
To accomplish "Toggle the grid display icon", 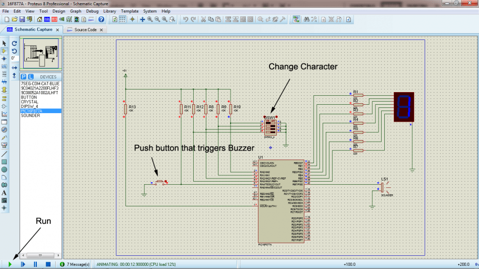I will [122, 19].
